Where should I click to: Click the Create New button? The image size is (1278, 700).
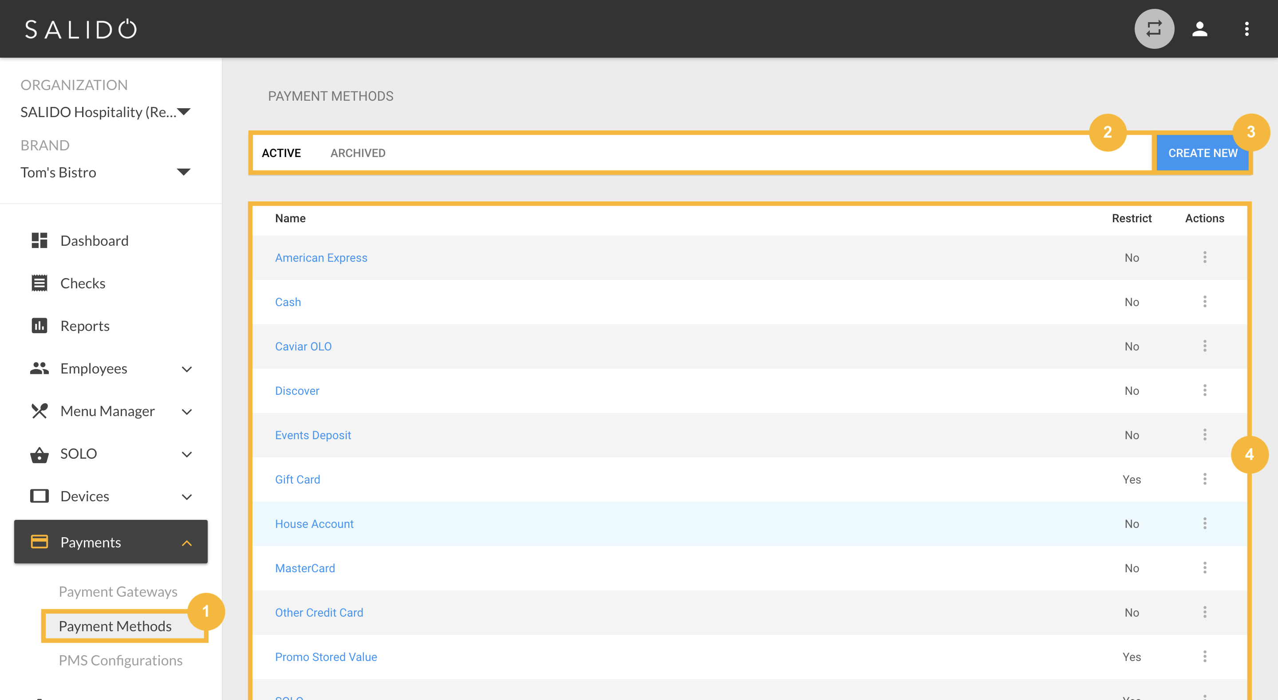pos(1203,153)
